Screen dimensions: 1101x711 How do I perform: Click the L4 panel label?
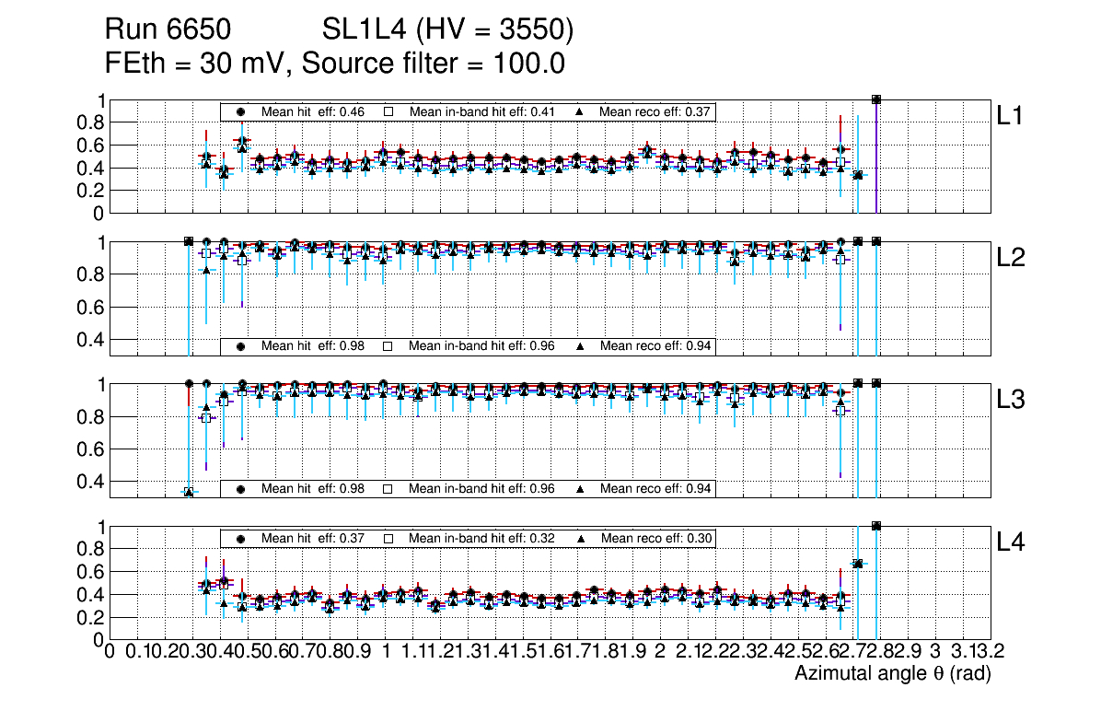(x=1010, y=542)
